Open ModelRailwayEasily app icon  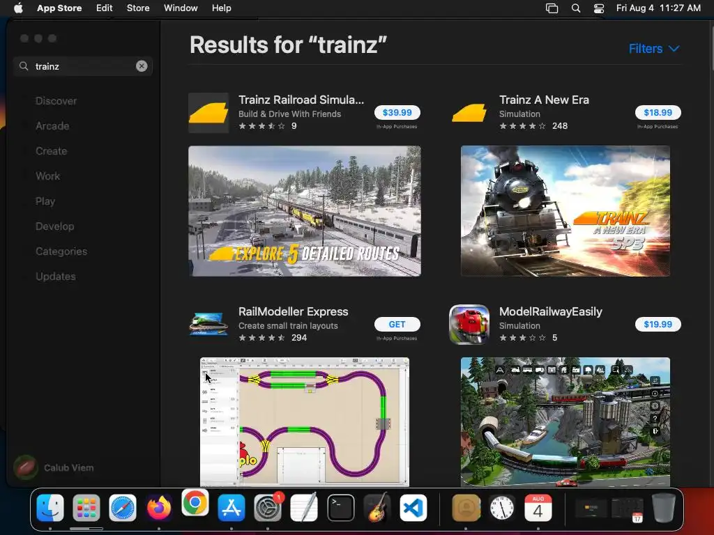pyautogui.click(x=469, y=325)
